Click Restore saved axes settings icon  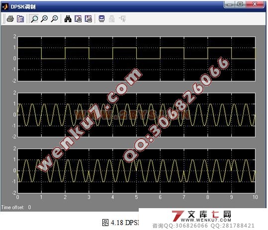(88, 19)
